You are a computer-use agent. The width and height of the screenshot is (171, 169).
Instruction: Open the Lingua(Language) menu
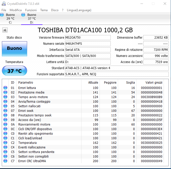pos(79,10)
